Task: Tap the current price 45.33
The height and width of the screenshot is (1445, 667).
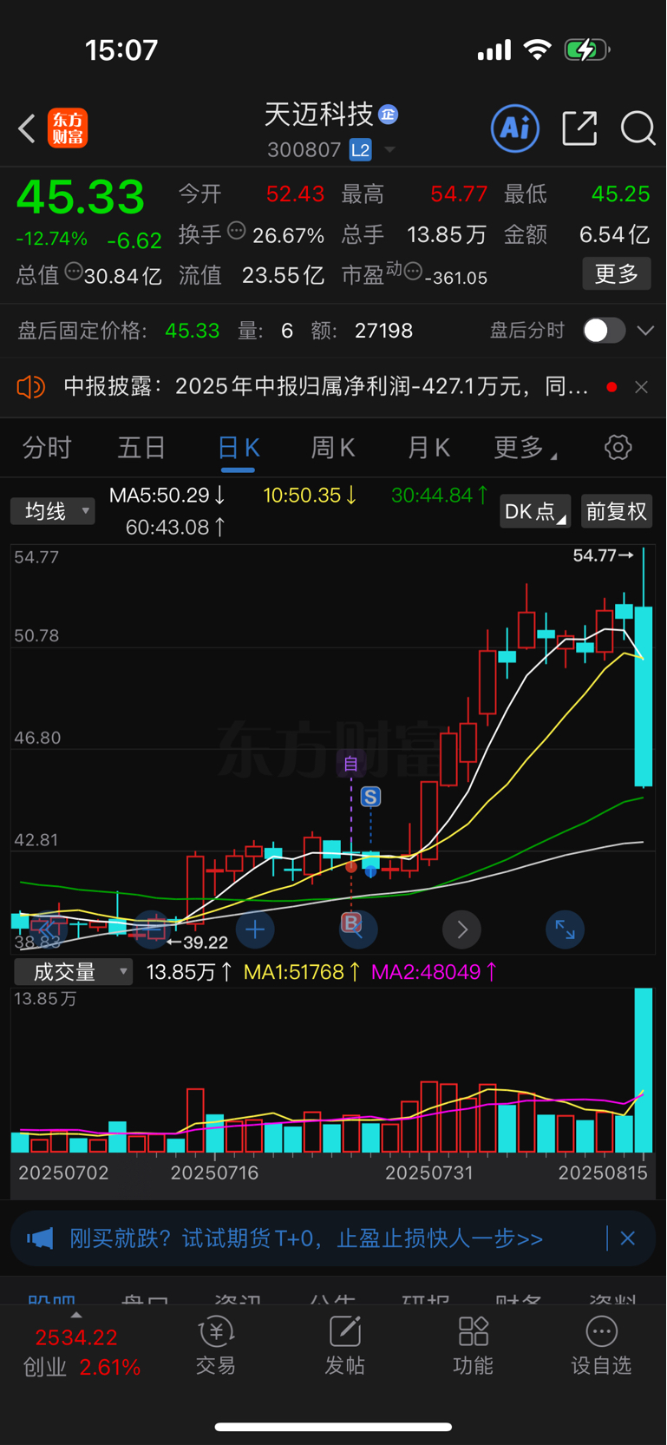Action: point(81,197)
